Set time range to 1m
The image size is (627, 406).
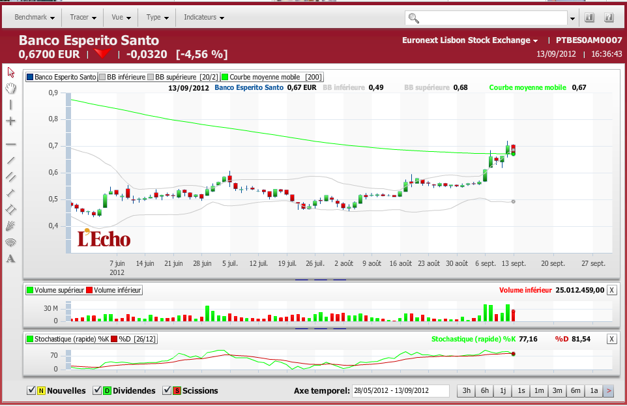(x=539, y=391)
